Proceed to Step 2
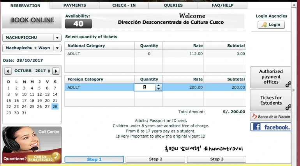This screenshot has height=166, width=300. click(155, 159)
